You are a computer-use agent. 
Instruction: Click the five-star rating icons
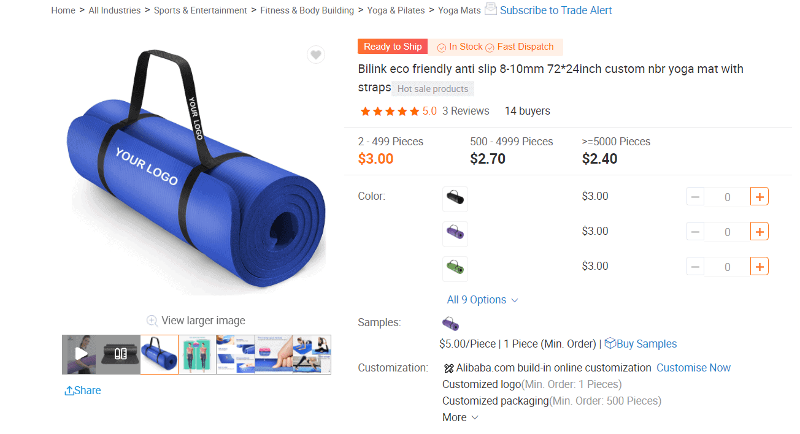[x=390, y=111]
